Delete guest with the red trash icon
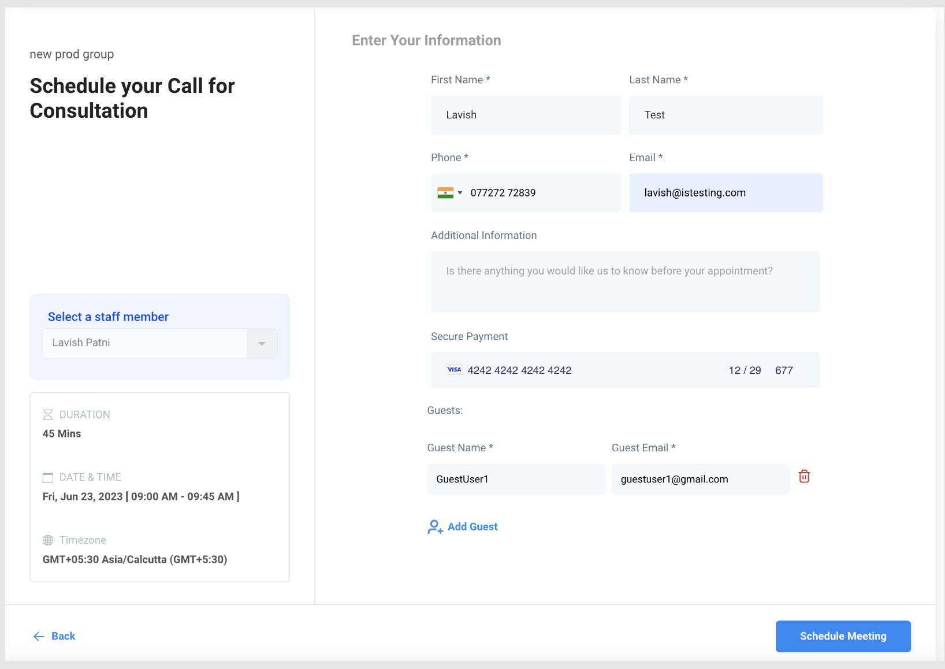This screenshot has height=669, width=945. (804, 477)
